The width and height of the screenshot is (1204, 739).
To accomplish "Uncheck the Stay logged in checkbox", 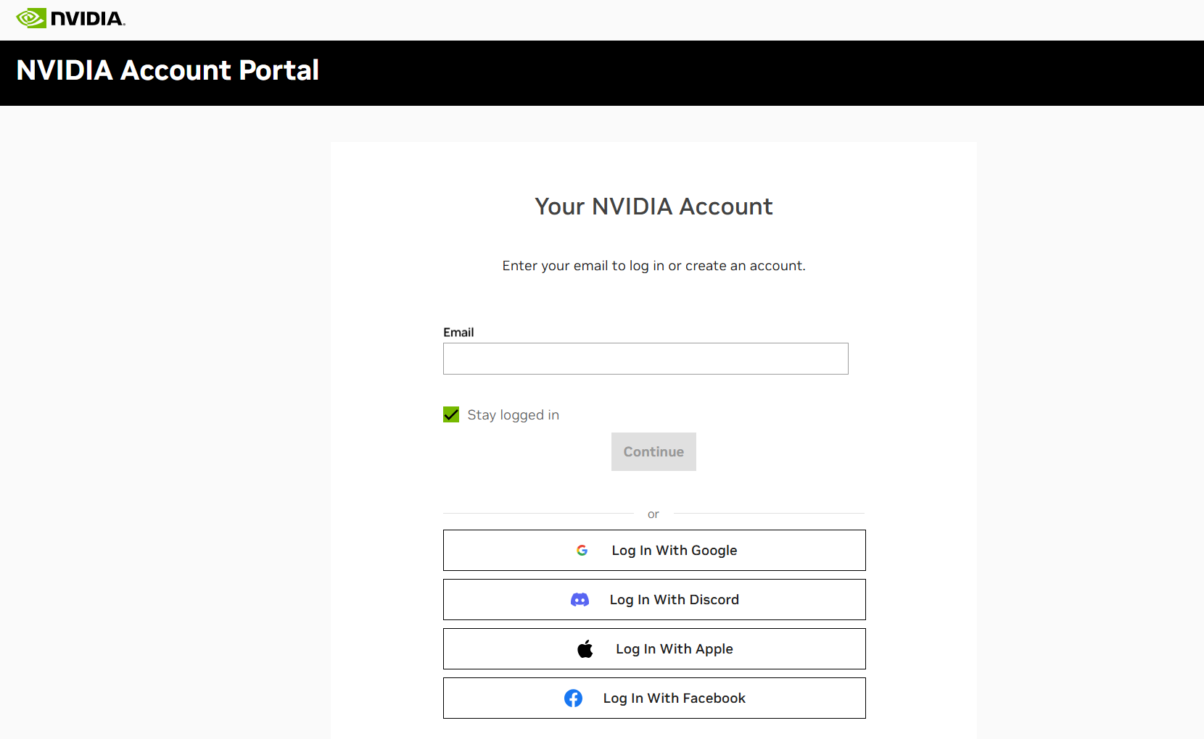I will [x=450, y=414].
